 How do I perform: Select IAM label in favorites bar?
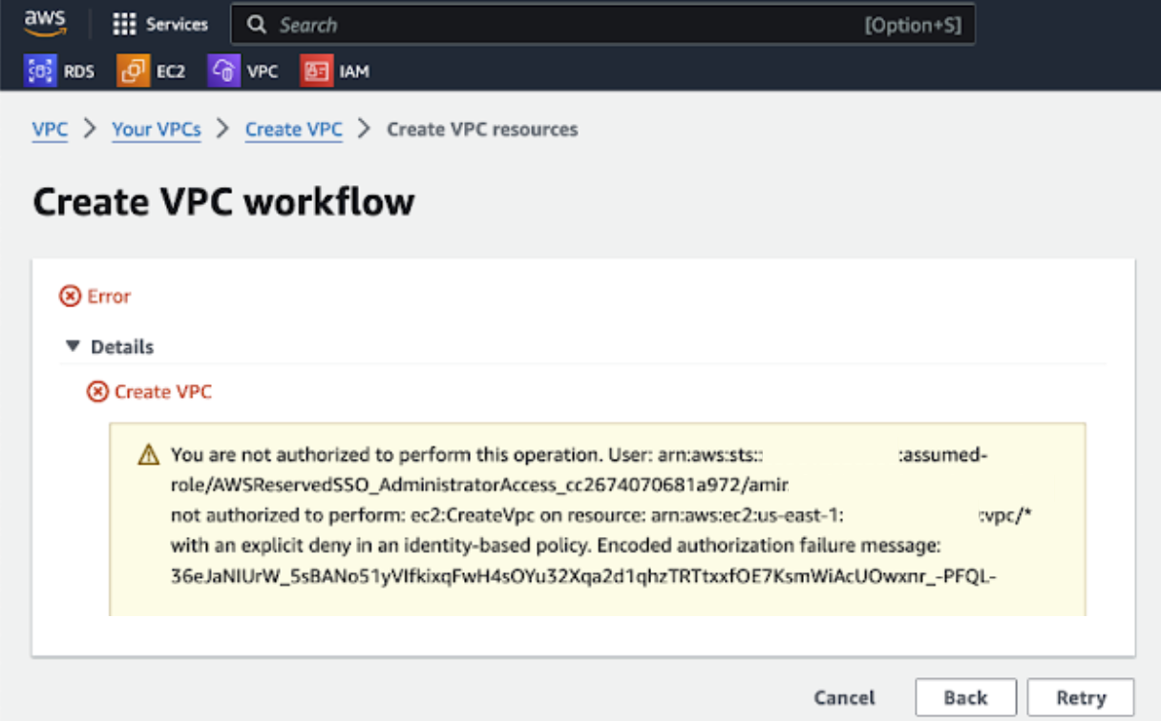(354, 72)
